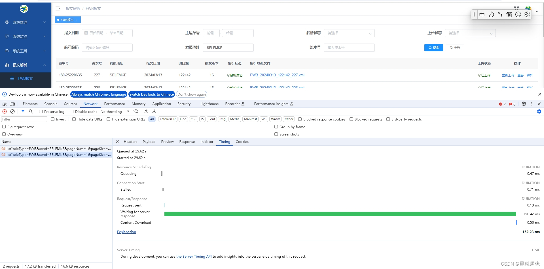Collapse the 报文解析 sidebar menu
The height and width of the screenshot is (269, 544).
click(26, 65)
